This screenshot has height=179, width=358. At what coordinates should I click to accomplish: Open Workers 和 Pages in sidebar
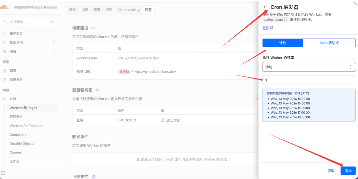pyautogui.click(x=32, y=108)
